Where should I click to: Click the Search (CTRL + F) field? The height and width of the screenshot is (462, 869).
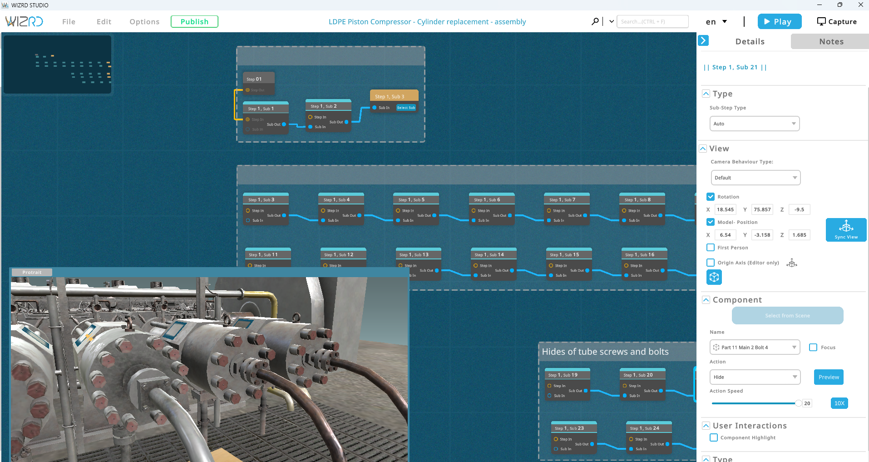652,21
